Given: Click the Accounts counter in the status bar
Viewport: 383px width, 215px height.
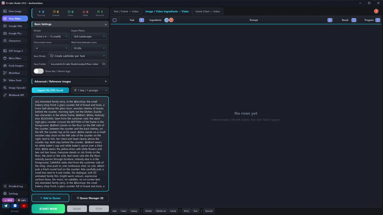Looking at the screenshot, I should point(100,13).
